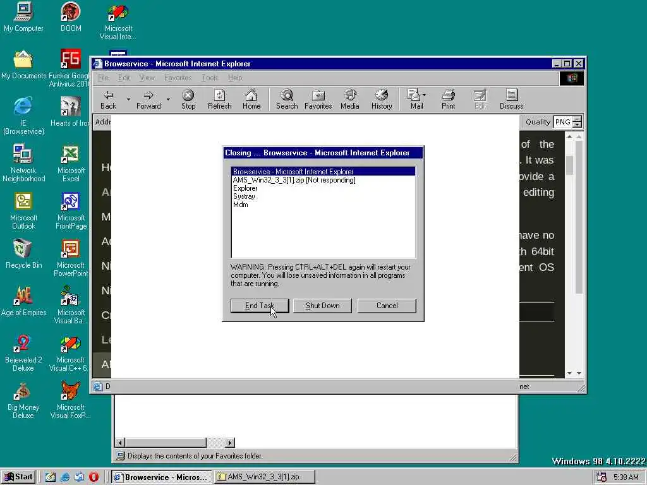The image size is (647, 485).
Task: Open the Quality PNG selector
Action: (568, 122)
